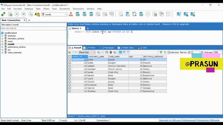Open the File menu
This screenshot has width=223, height=125.
(x=3, y=9)
